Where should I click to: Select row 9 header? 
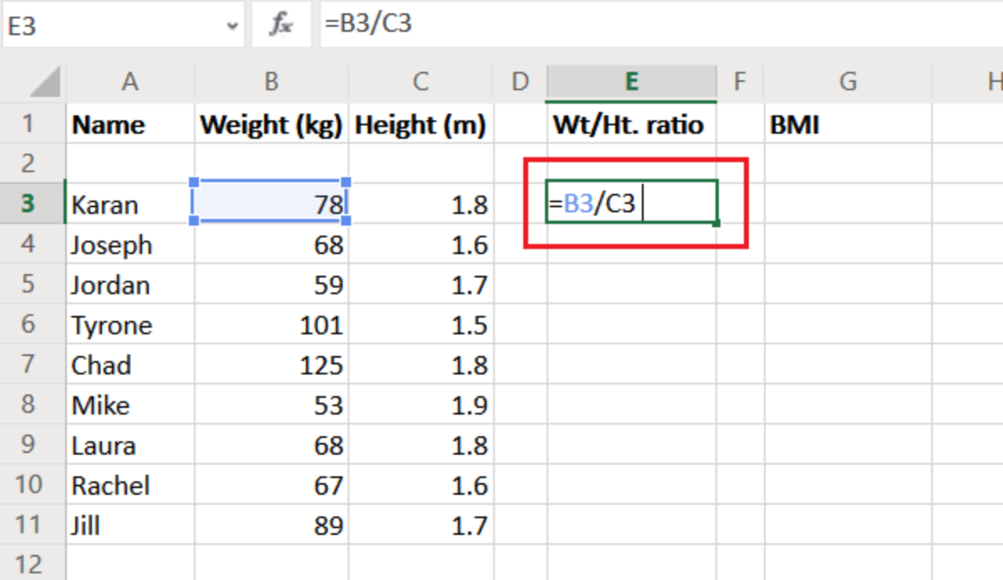[32, 445]
